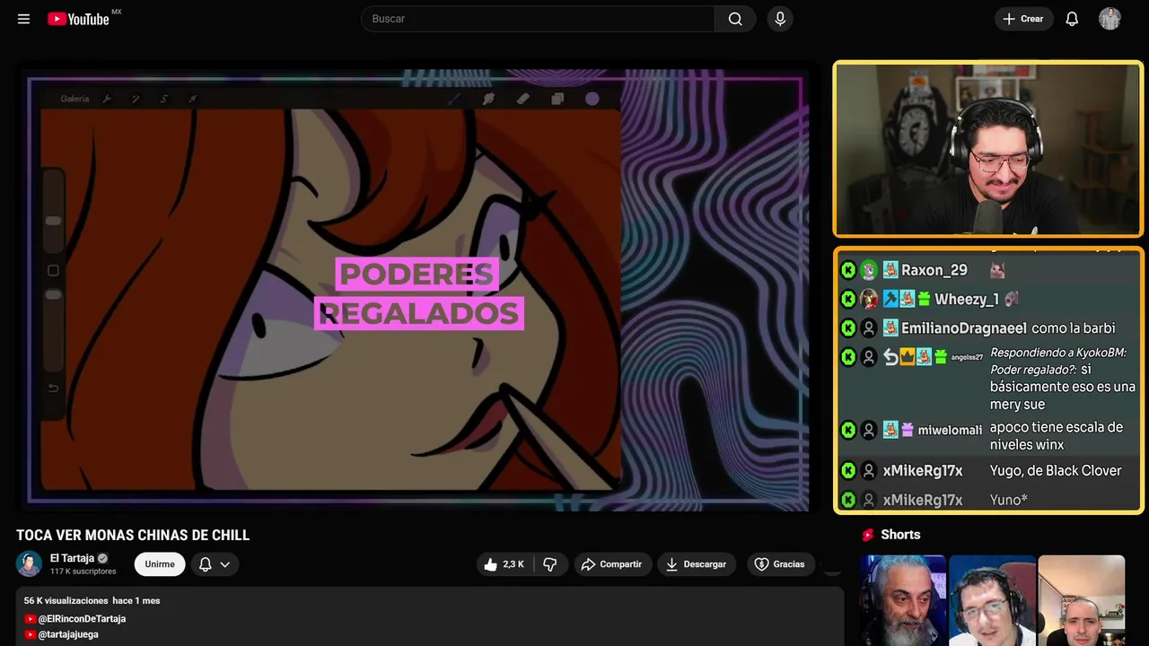Select the eraser tool in canvas toolbar
The width and height of the screenshot is (1149, 646).
(523, 99)
